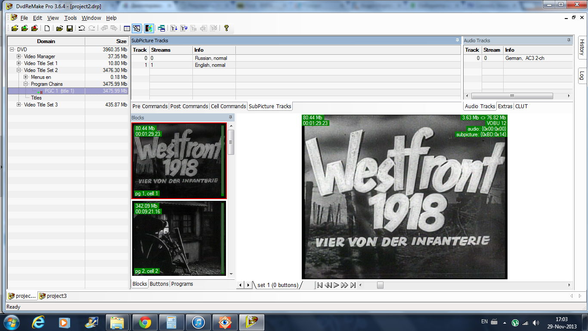Switch to the Cell Commands tab
Image resolution: width=588 pixels, height=331 pixels.
[228, 106]
